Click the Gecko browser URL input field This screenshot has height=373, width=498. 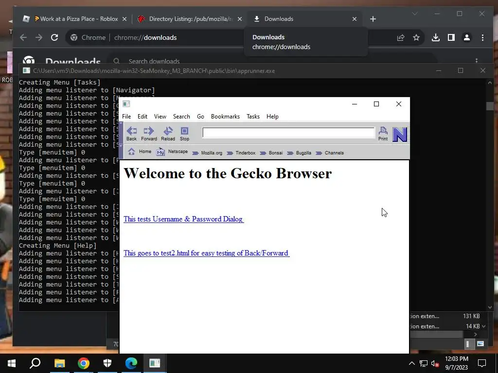tap(288, 133)
